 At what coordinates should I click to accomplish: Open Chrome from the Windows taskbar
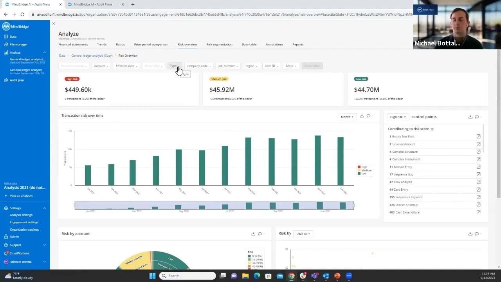(292, 276)
